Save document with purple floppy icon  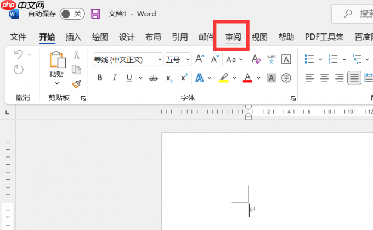[95, 14]
